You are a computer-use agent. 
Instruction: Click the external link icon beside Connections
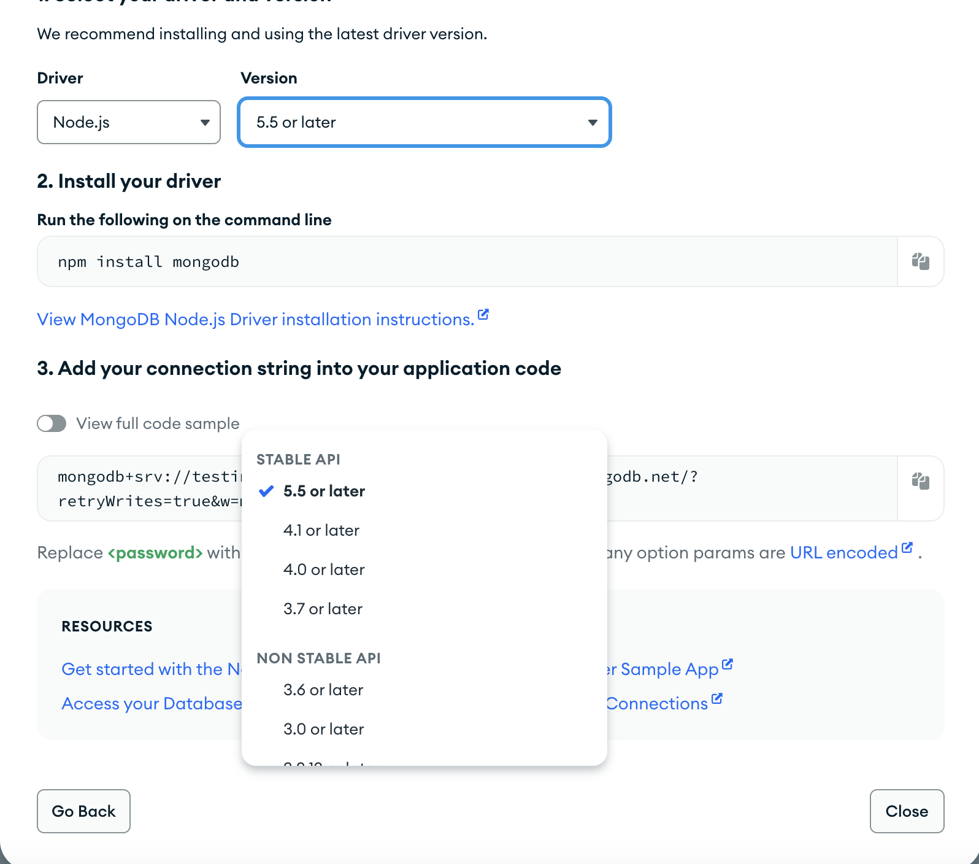(x=716, y=698)
